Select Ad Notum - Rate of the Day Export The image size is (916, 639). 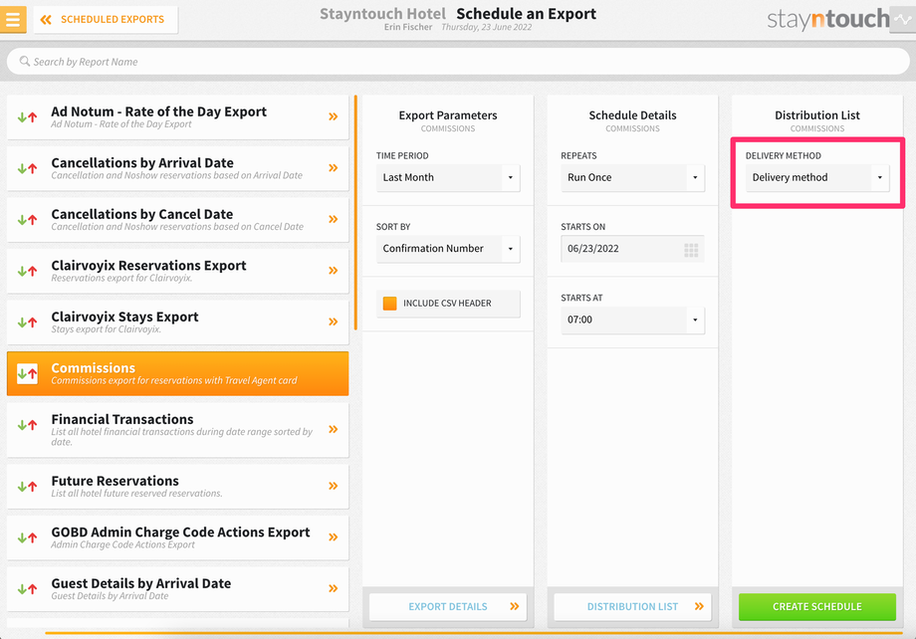point(177,116)
